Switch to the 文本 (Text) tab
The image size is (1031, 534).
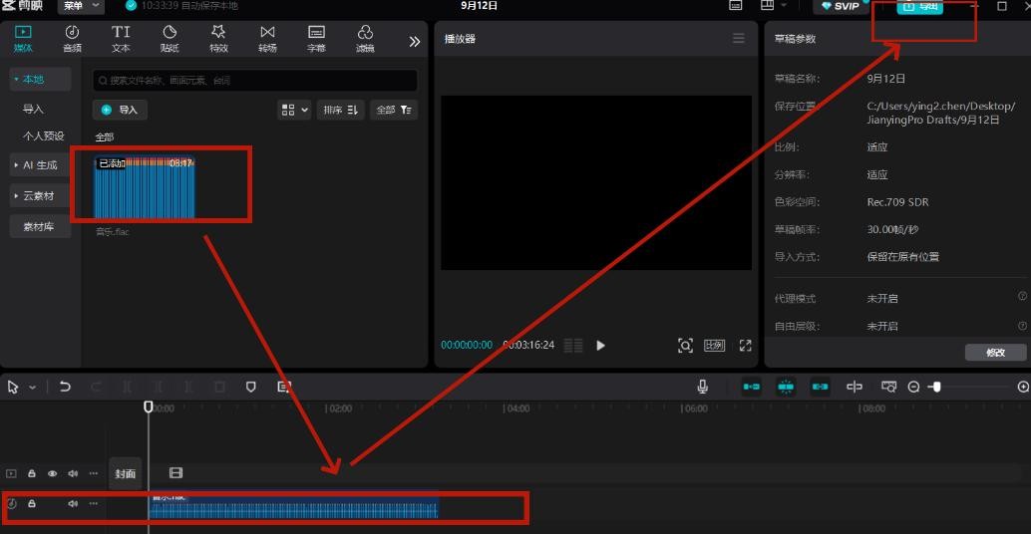tap(121, 38)
